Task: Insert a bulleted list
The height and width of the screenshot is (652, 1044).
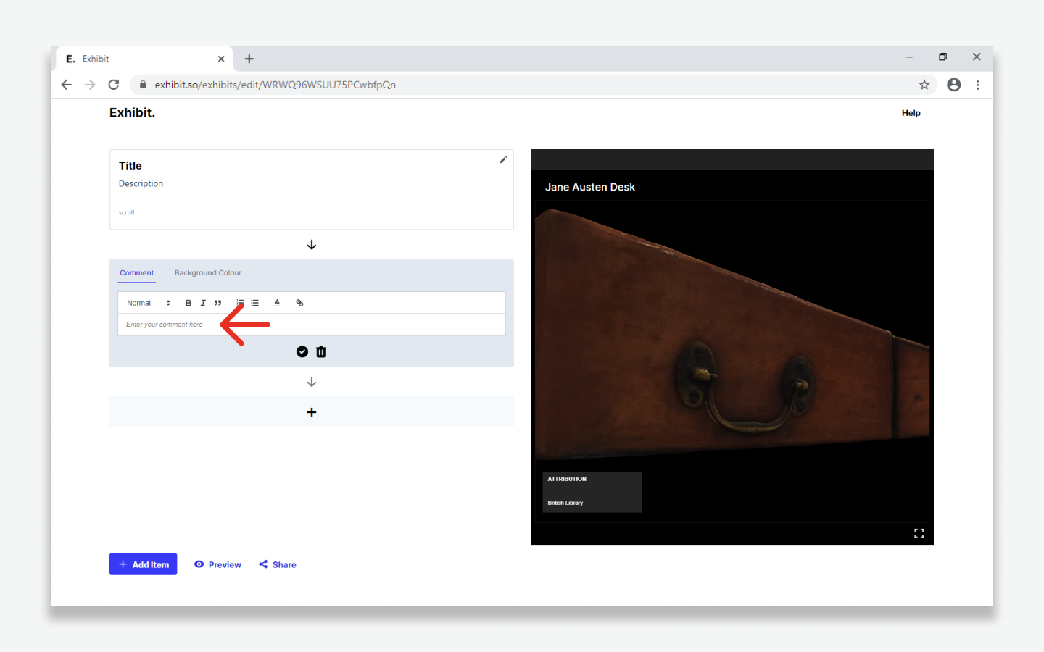Action: coord(255,303)
